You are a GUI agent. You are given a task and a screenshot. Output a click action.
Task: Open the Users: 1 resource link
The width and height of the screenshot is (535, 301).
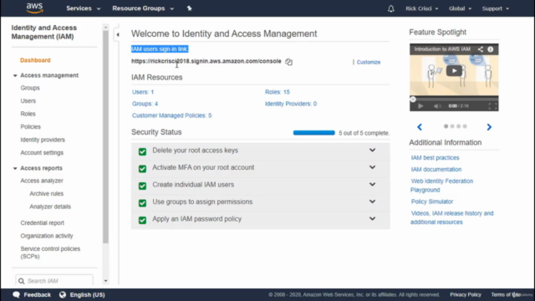[x=143, y=92]
